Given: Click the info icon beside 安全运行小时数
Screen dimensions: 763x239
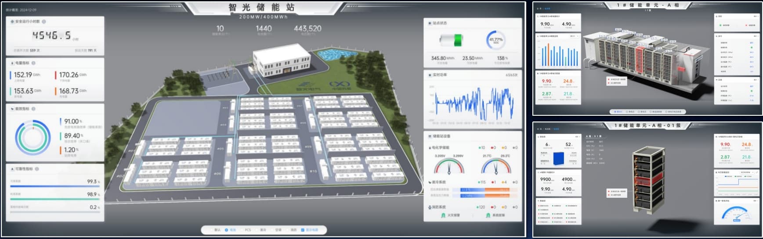Looking at the screenshot, I should (44, 21).
